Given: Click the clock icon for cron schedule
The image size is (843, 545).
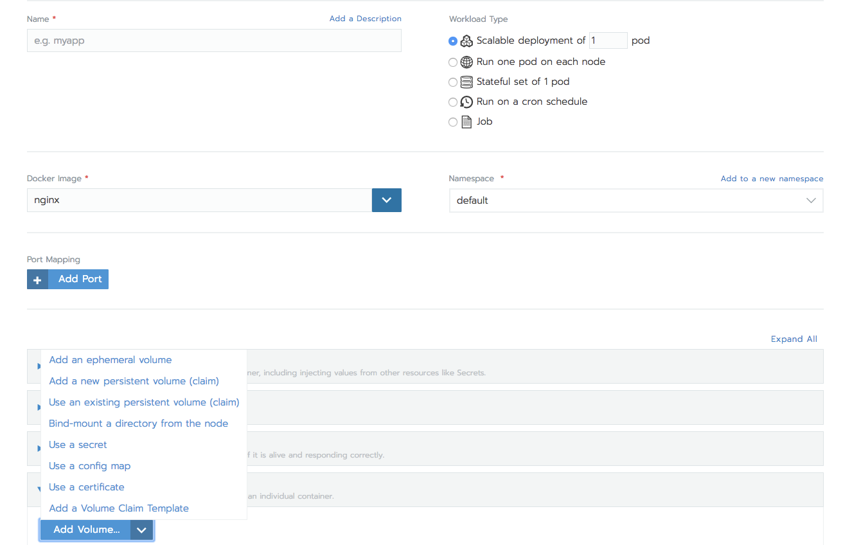Looking at the screenshot, I should (466, 102).
